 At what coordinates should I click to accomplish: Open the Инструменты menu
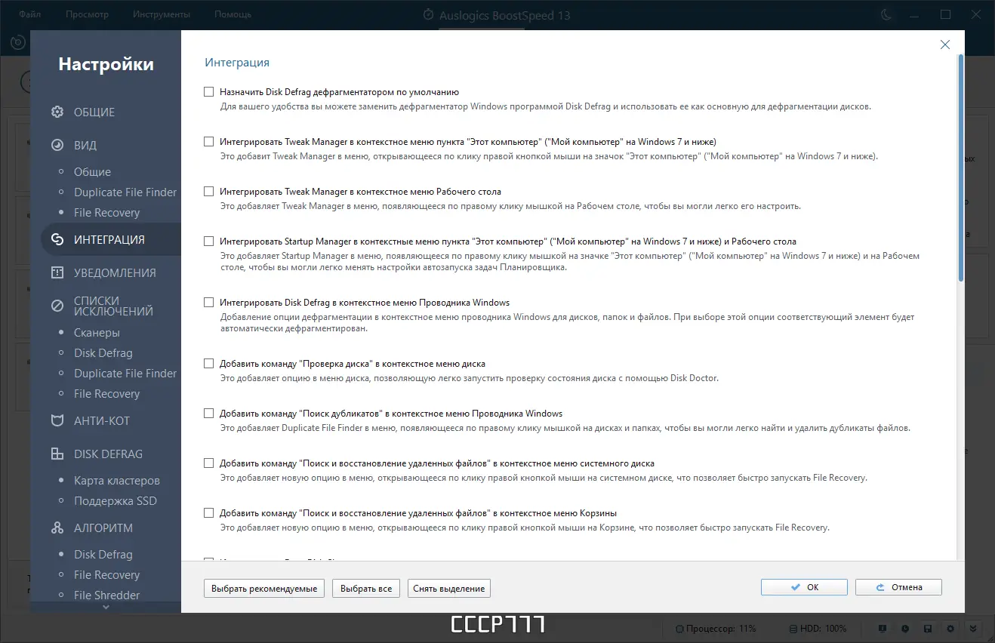click(162, 14)
